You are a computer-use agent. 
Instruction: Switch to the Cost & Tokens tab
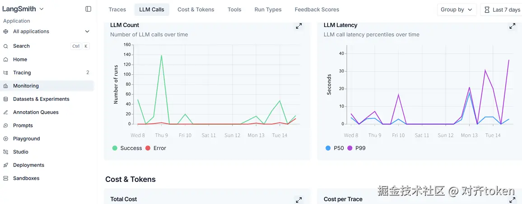[x=196, y=9]
